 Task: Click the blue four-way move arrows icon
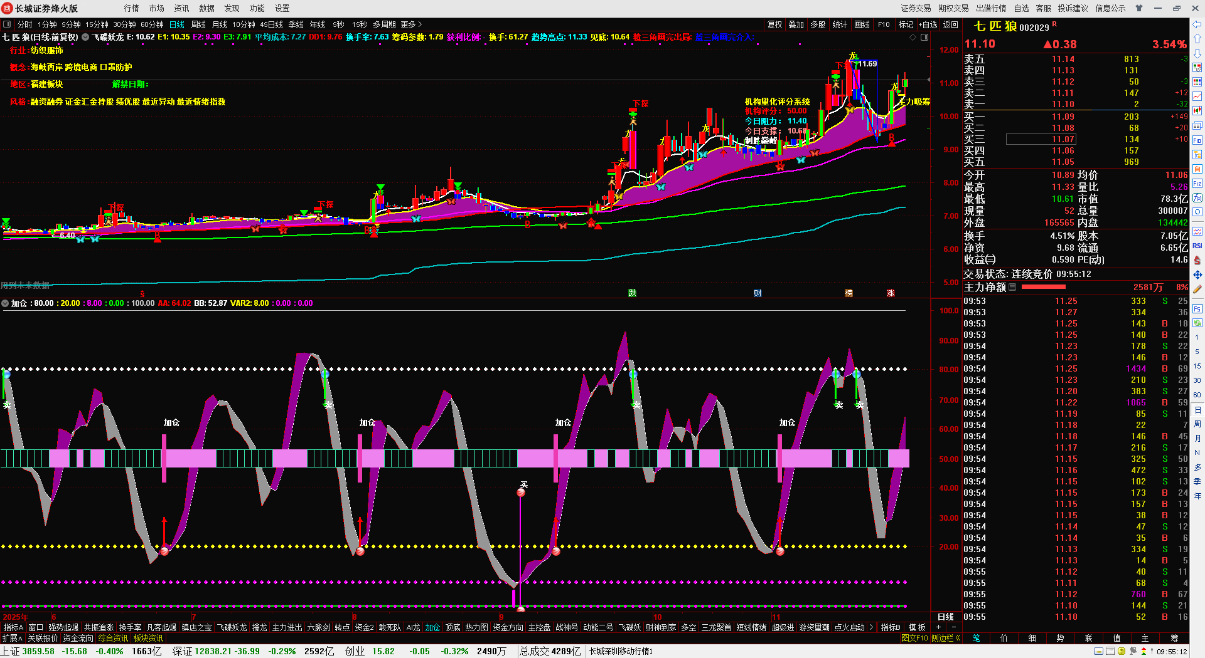click(1197, 274)
